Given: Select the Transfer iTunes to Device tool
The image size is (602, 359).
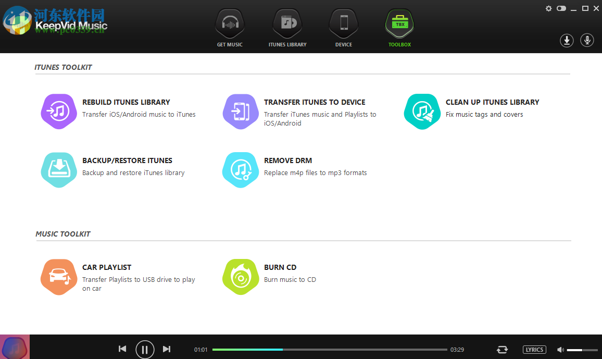Looking at the screenshot, I should [x=241, y=111].
